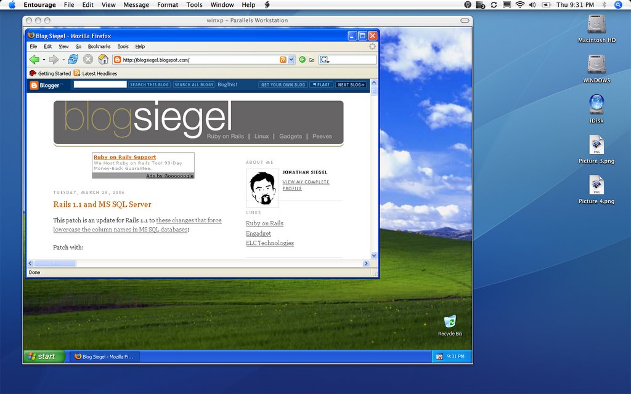Click the Ruby on Rails sidebar link
Image resolution: width=631 pixels, height=394 pixels.
265,223
